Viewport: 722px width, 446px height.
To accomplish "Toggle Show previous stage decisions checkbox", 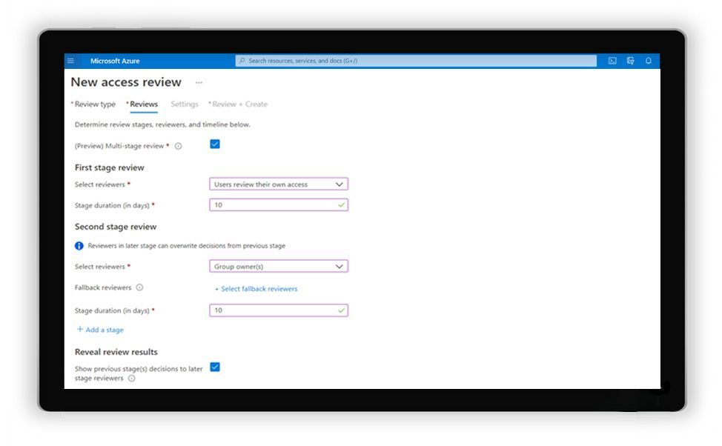I will [x=214, y=367].
